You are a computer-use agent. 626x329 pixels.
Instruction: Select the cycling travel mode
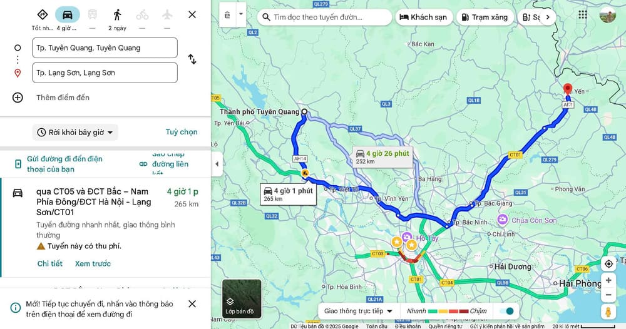tap(142, 15)
